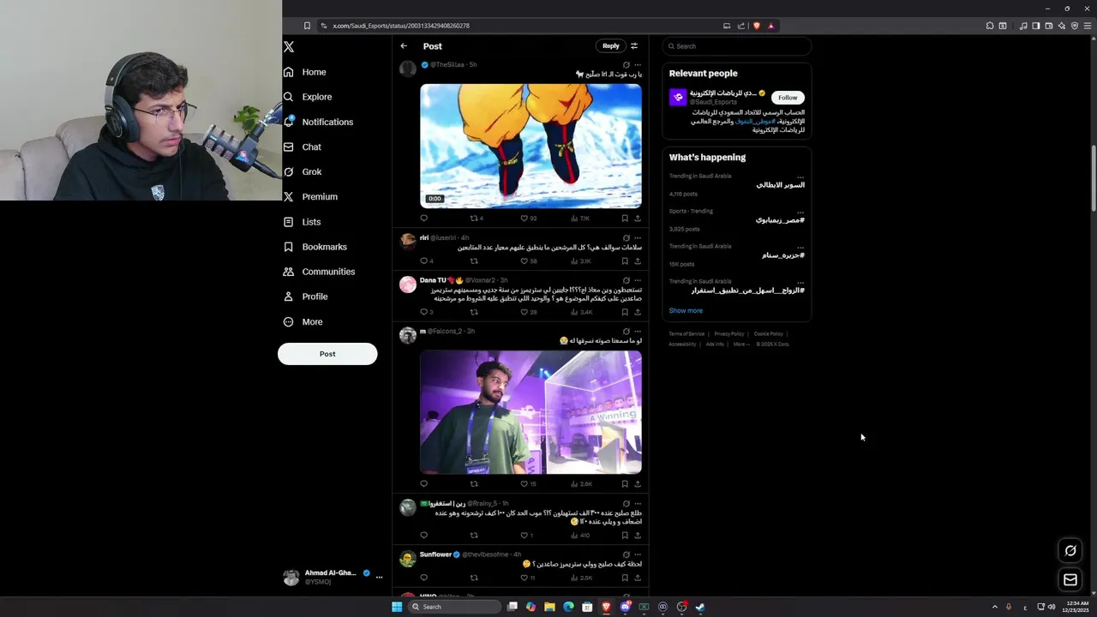Viewport: 1097px width, 617px height.
Task: Click Grok icon on @TheSillaa reply
Action: pos(626,65)
